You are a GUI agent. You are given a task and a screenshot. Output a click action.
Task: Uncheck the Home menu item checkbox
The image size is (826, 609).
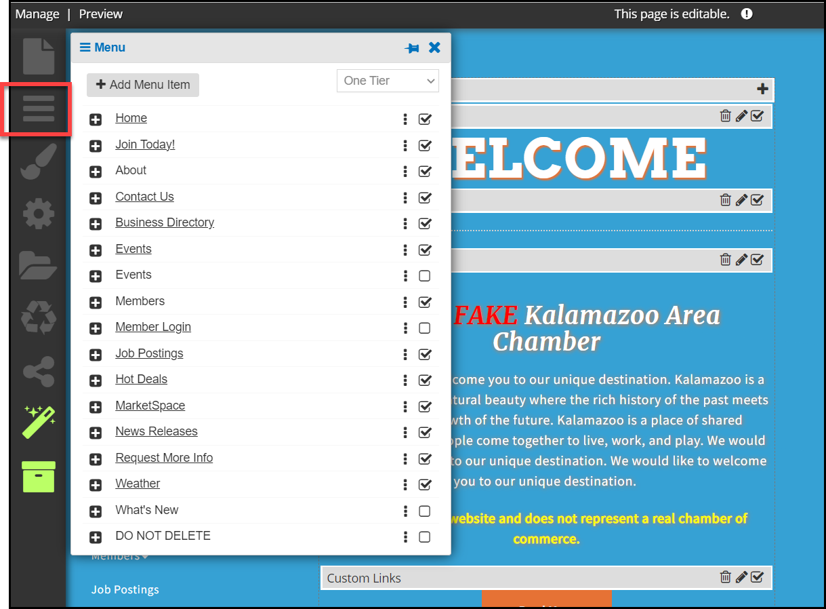pos(425,119)
